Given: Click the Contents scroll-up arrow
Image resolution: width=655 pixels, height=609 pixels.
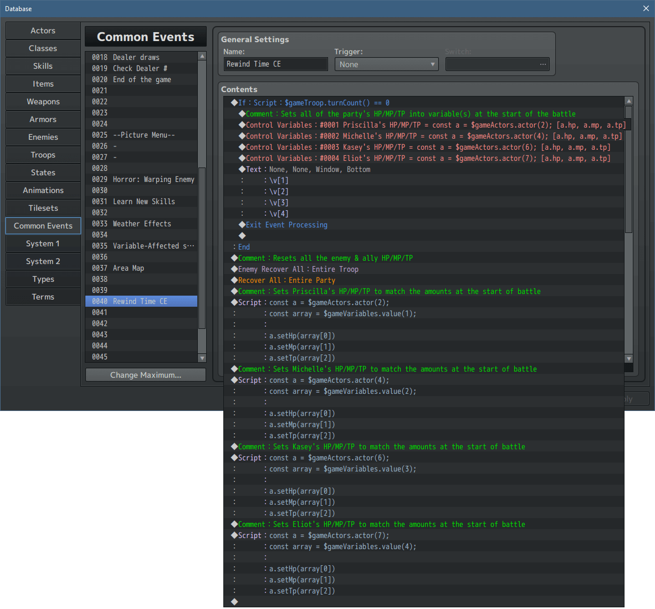Looking at the screenshot, I should click(x=628, y=101).
